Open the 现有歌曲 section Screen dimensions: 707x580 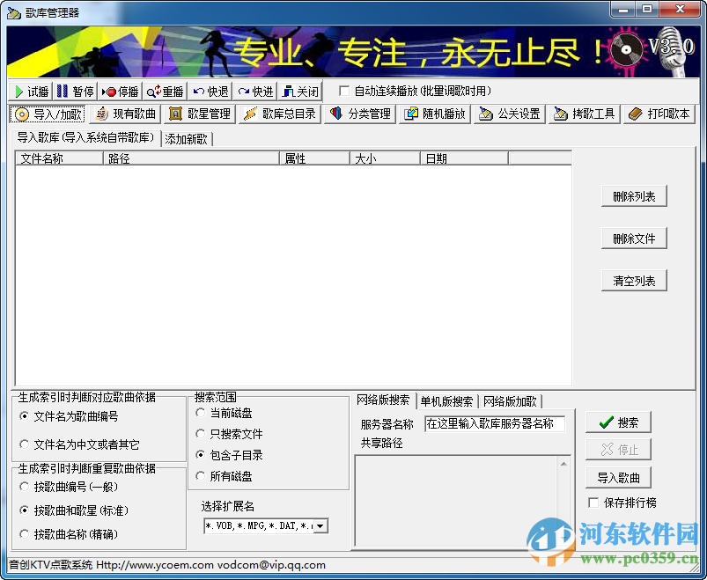coord(125,114)
